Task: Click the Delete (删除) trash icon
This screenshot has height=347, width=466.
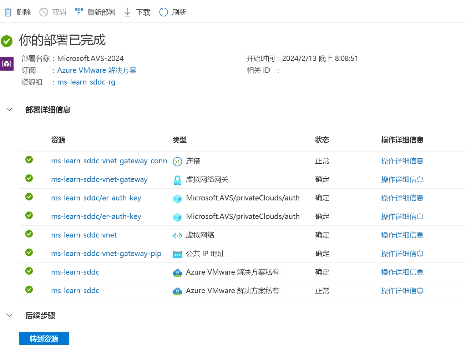Action: tap(8, 12)
